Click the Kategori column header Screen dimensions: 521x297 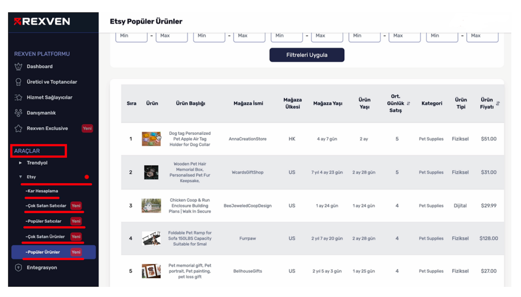(432, 103)
